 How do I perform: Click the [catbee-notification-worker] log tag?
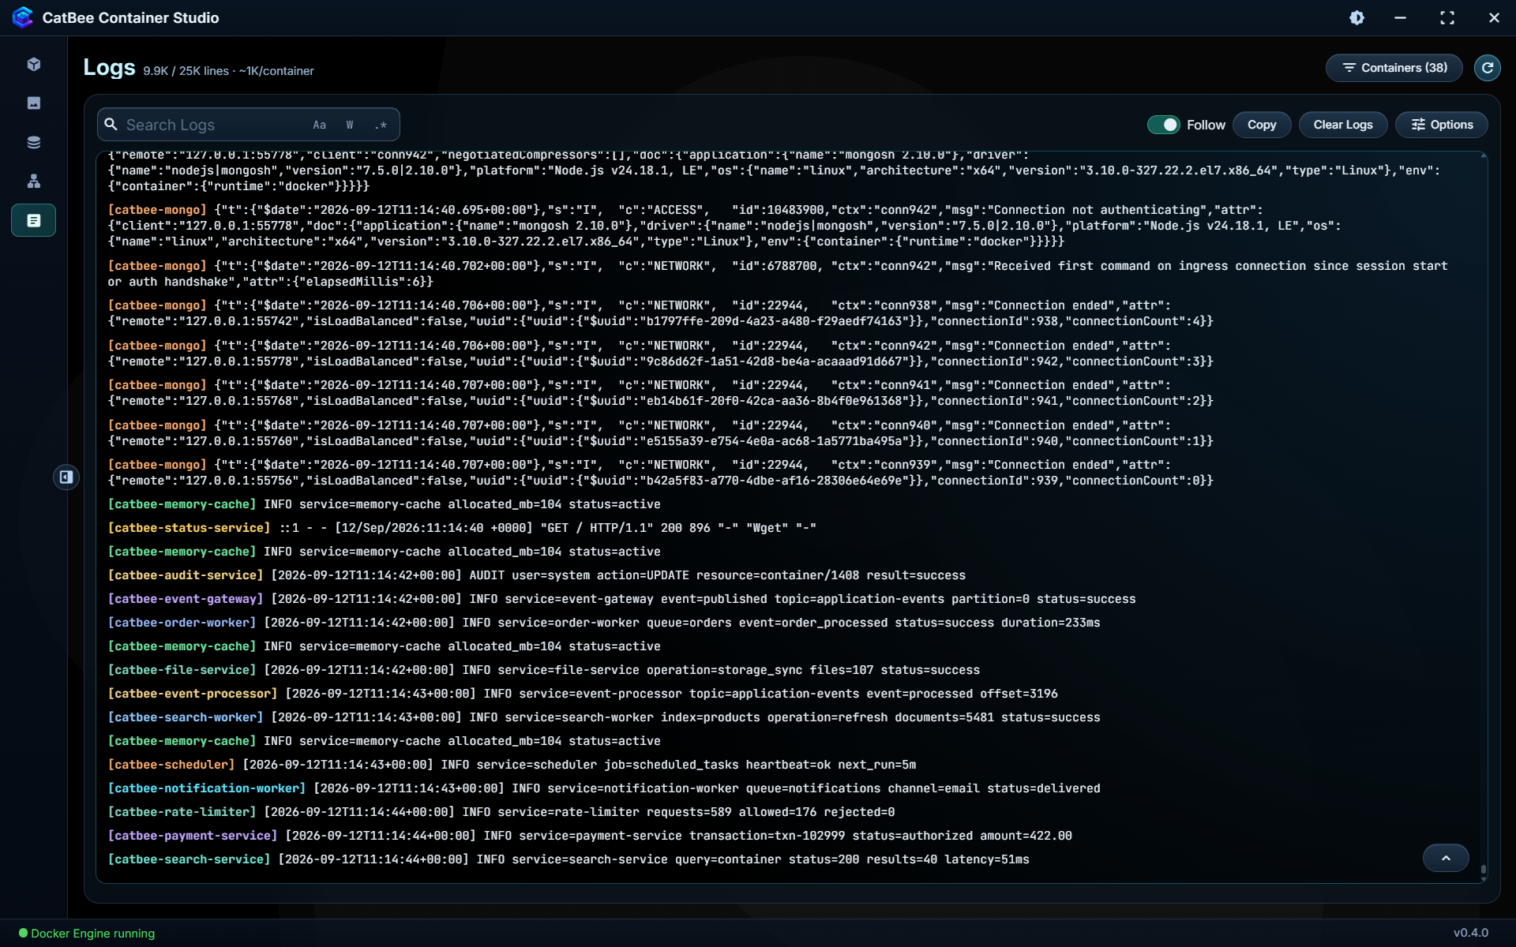pyautogui.click(x=207, y=788)
